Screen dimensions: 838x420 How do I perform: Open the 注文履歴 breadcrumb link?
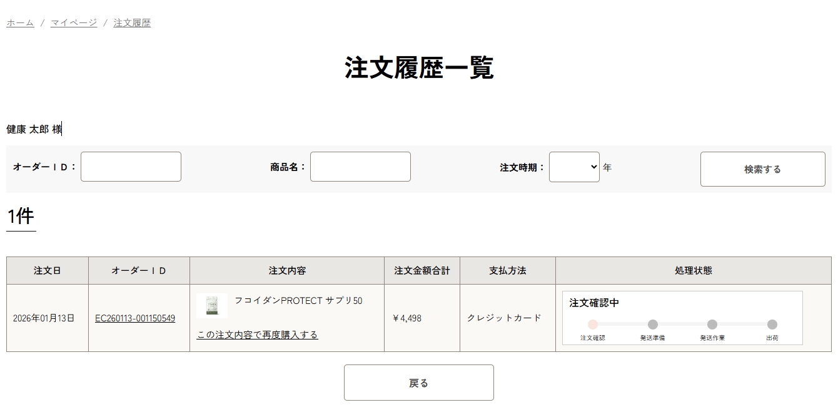[x=132, y=22]
